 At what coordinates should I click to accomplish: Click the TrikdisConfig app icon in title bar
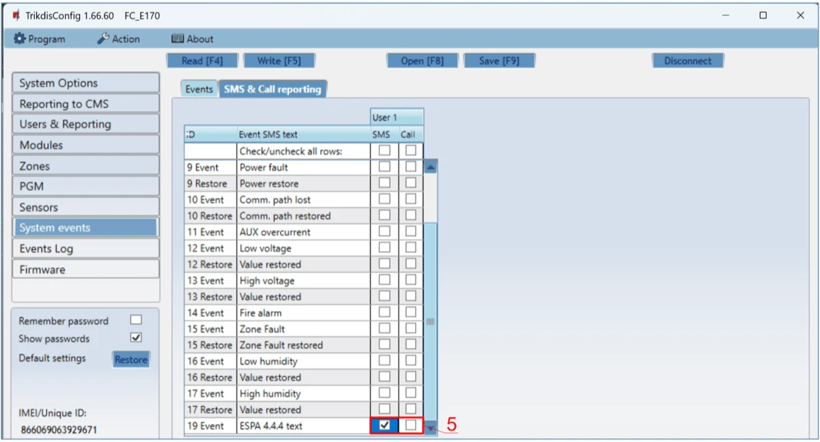16,15
